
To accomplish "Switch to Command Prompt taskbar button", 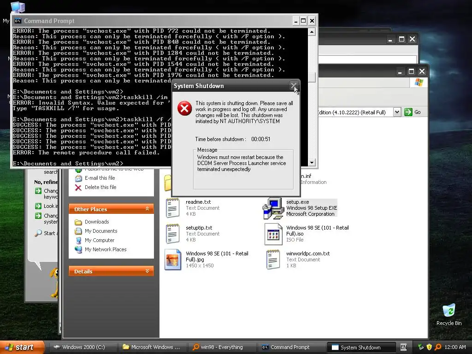I will click(x=291, y=347).
